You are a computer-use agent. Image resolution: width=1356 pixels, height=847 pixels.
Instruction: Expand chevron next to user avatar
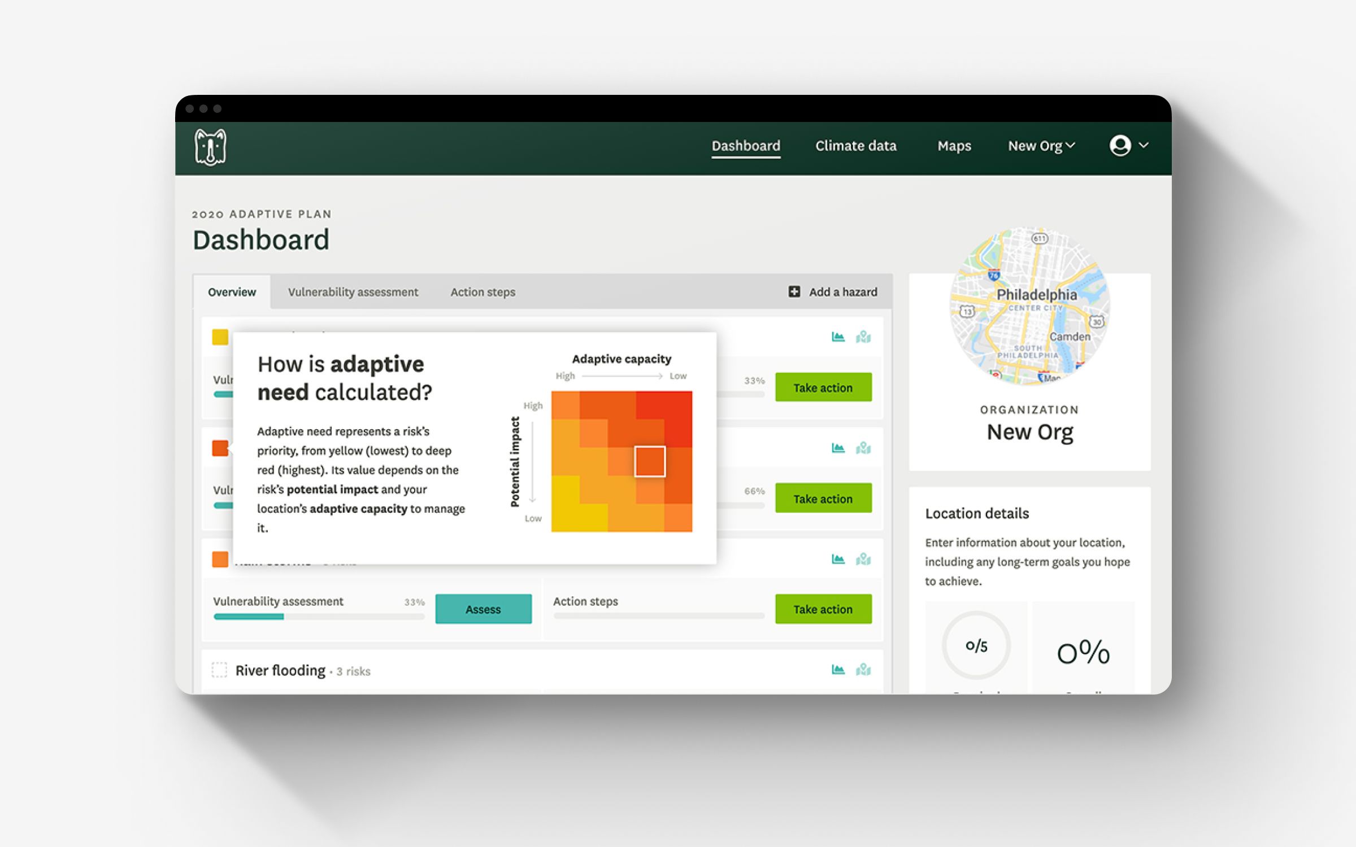(x=1144, y=145)
